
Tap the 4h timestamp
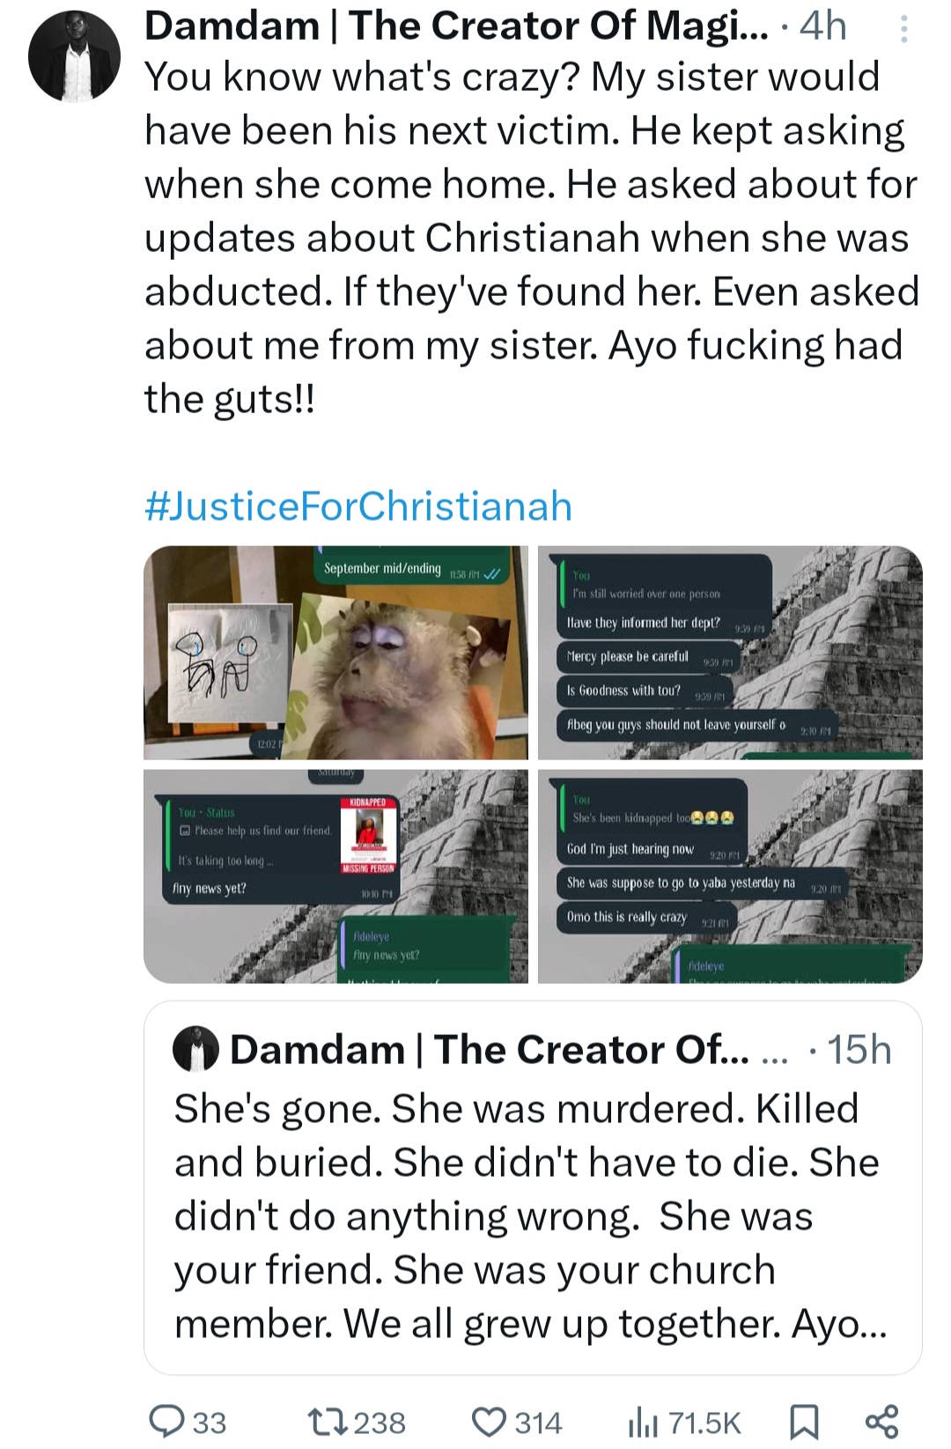pyautogui.click(x=822, y=26)
